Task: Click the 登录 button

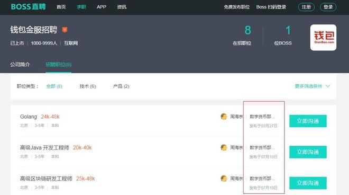Action: 328,7
